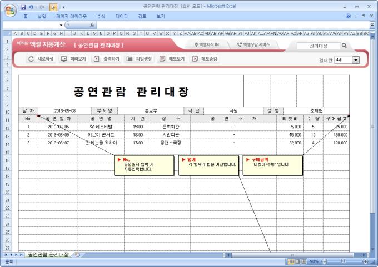Select the 공연관람 관리대장 sheet tab

48,254
